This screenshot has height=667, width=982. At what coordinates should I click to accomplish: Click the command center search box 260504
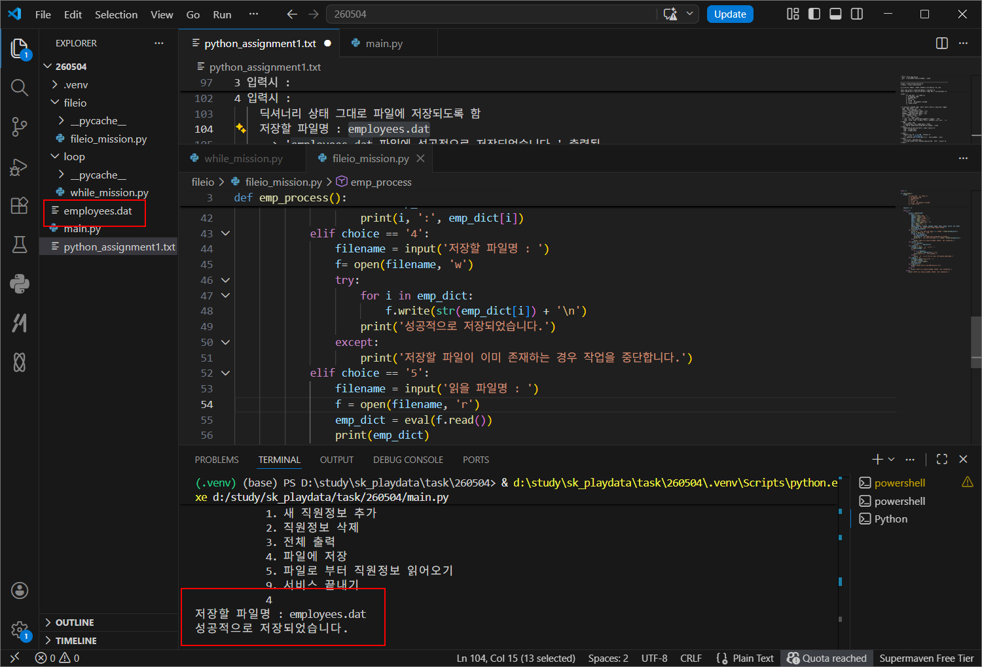coord(491,14)
